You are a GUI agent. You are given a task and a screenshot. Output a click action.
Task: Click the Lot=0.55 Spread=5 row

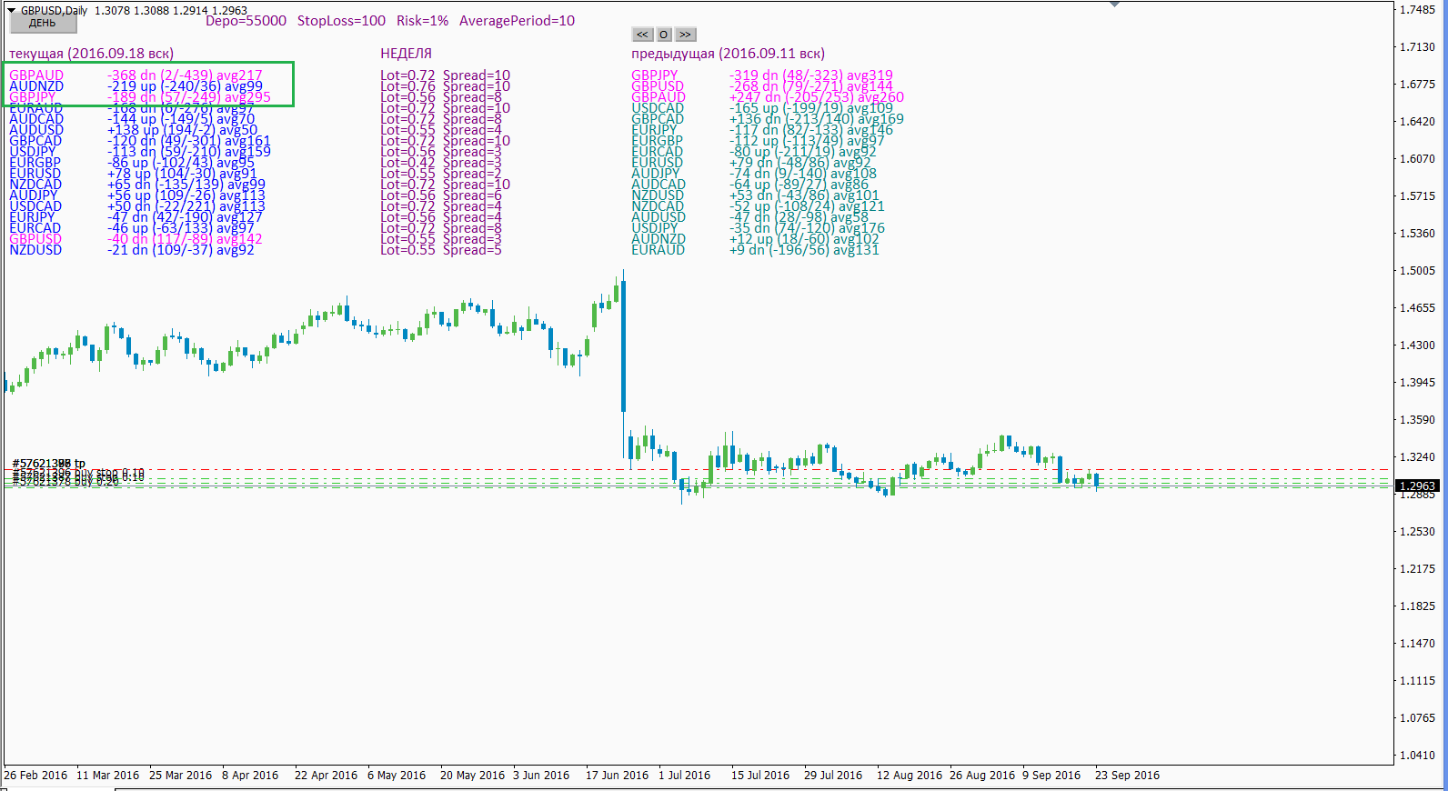pyautogui.click(x=441, y=250)
